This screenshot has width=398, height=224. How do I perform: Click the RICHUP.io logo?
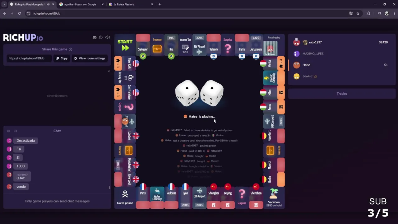[x=23, y=38]
